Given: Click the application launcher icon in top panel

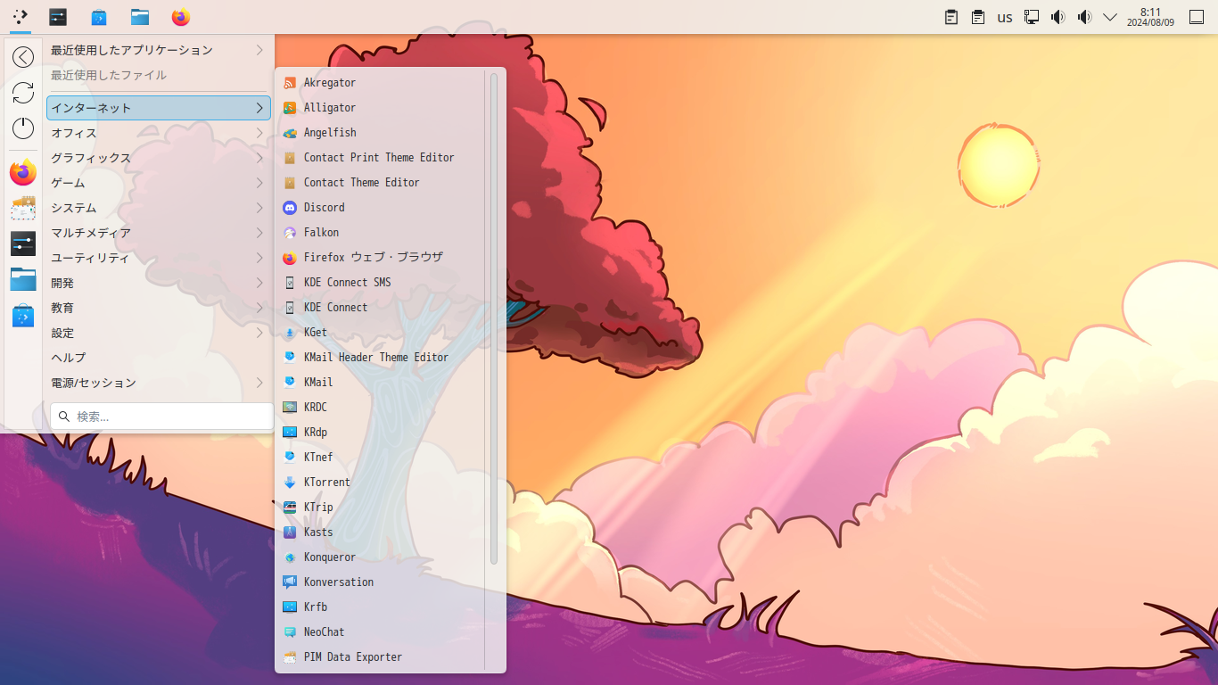Looking at the screenshot, I should (x=20, y=17).
